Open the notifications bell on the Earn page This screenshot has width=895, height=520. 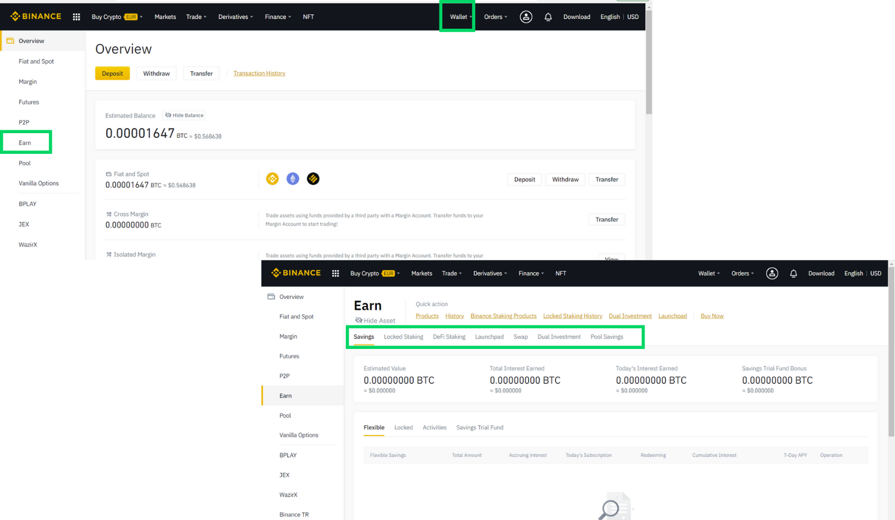(x=793, y=274)
